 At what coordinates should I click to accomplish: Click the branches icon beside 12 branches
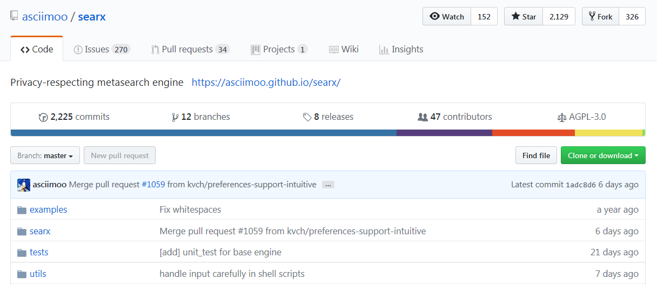(x=175, y=117)
